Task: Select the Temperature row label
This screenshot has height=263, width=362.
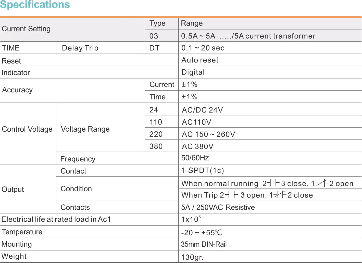Action: click(x=22, y=232)
